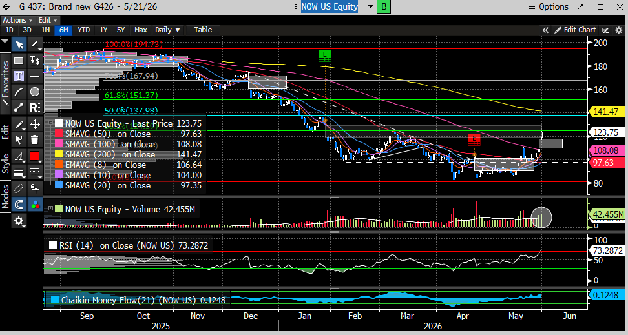Open the Daily periodicity dropdown
Image resolution: width=628 pixels, height=335 pixels.
(x=167, y=30)
